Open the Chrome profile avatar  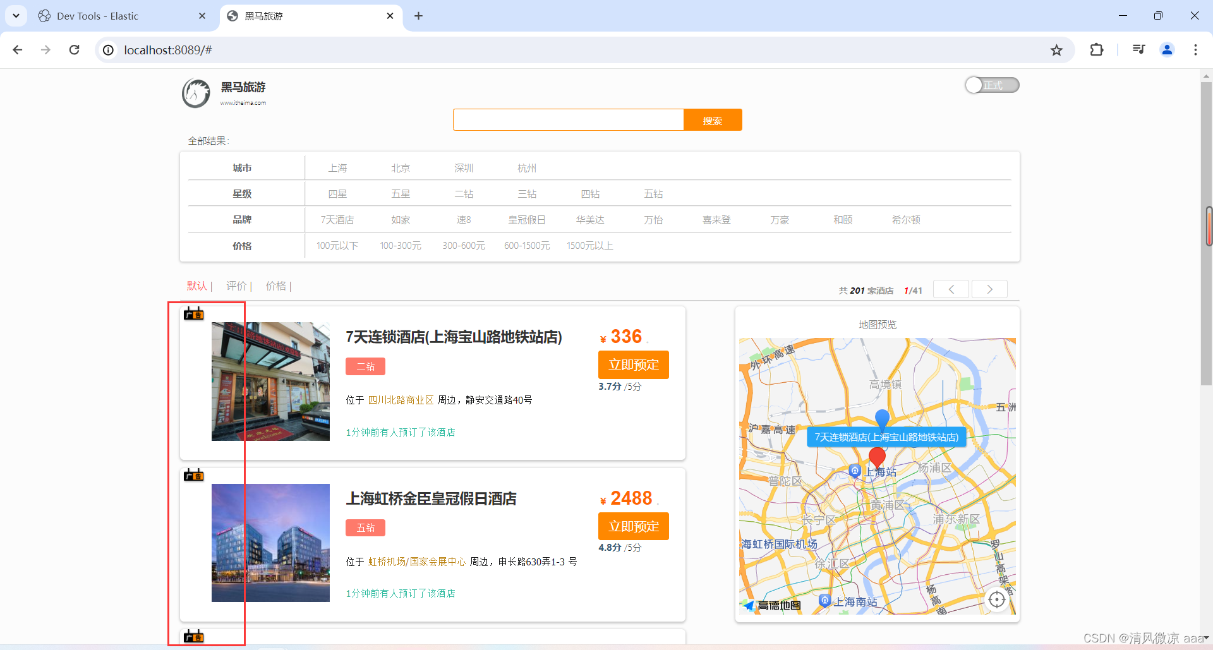(1167, 50)
